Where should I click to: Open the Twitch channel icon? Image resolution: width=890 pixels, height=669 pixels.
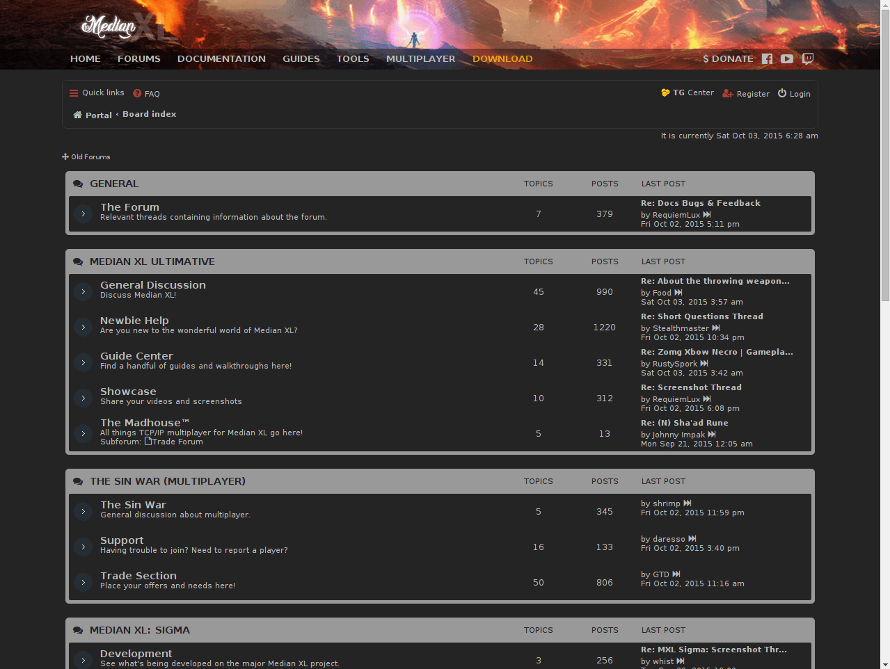[808, 59]
